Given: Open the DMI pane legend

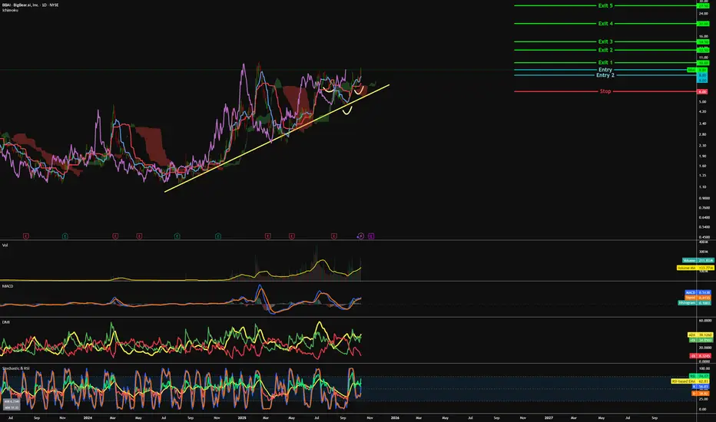Looking at the screenshot, I should coord(6,322).
